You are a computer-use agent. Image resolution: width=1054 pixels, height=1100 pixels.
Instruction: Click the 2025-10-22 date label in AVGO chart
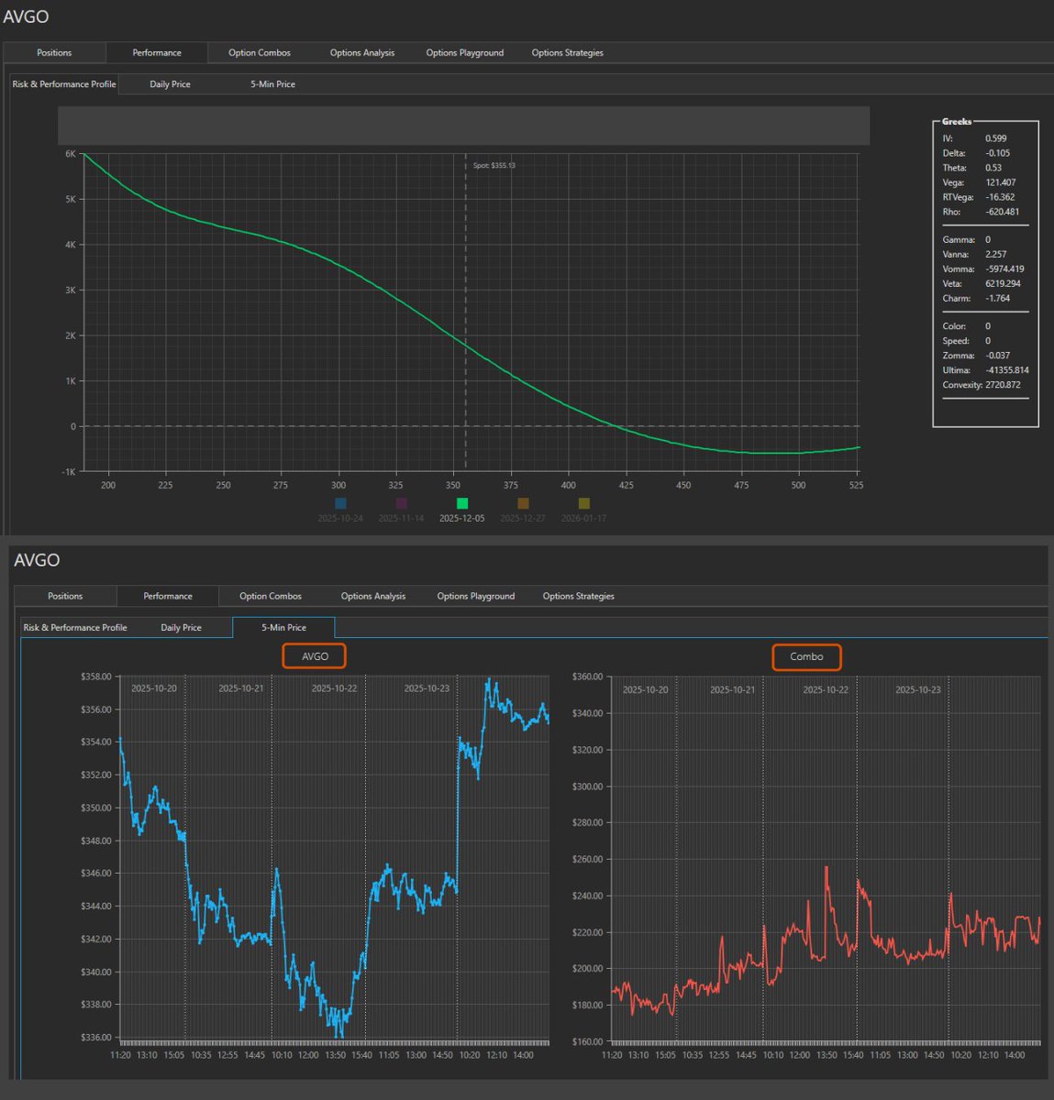tap(334, 688)
